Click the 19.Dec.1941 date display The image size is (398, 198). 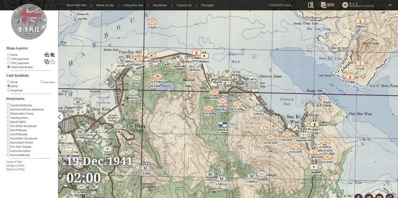point(99,162)
